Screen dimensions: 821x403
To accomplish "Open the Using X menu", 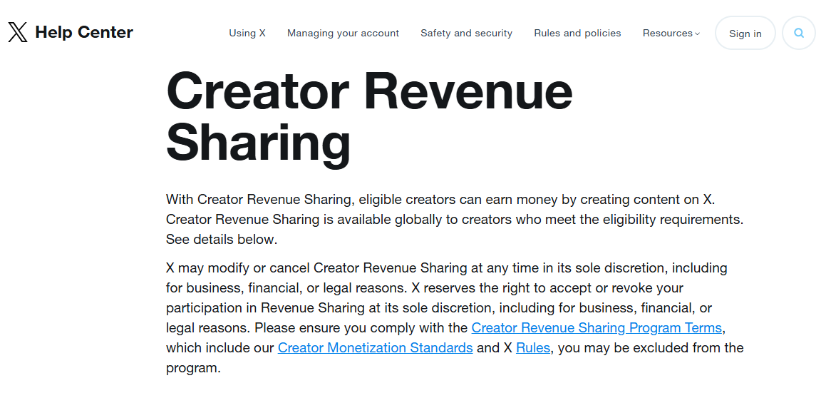I will point(247,33).
